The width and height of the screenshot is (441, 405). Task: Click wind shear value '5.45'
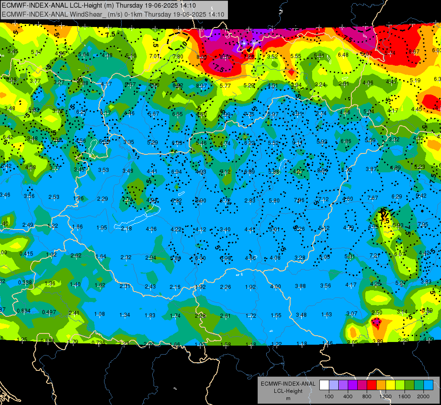13,51
